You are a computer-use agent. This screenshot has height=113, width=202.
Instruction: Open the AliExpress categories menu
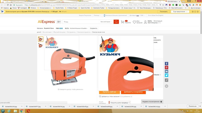[59, 22]
